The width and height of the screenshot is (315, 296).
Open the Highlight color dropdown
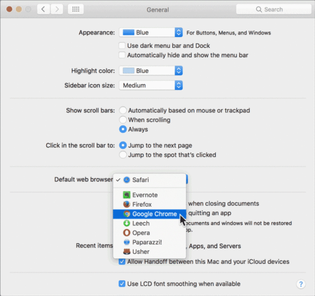pyautogui.click(x=151, y=71)
